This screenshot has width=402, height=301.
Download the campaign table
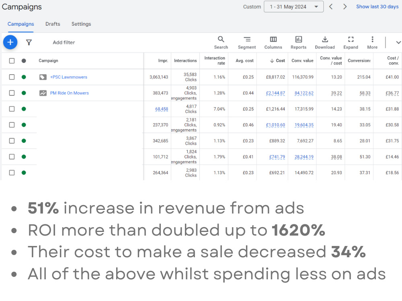(325, 43)
